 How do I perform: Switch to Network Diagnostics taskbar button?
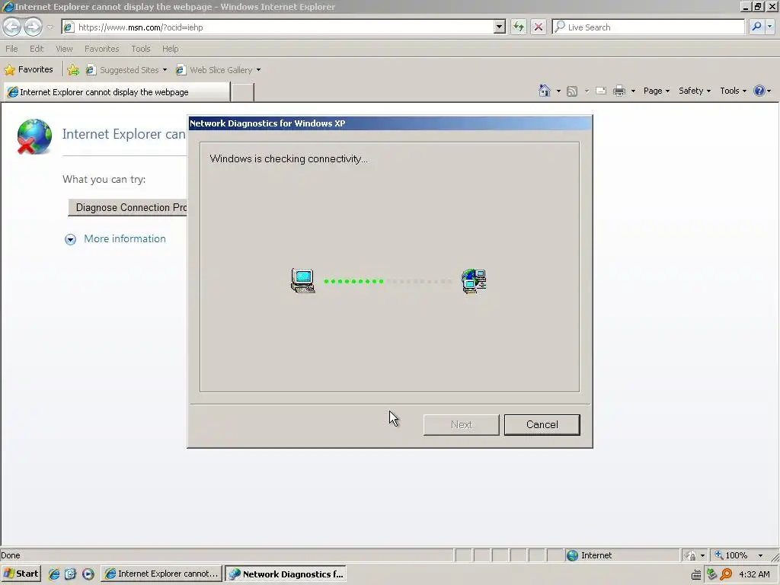tap(286, 574)
